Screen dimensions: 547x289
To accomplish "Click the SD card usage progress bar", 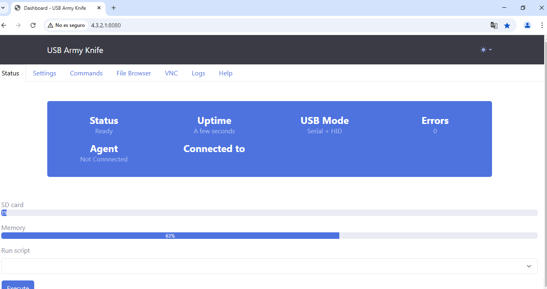I will pos(269,213).
